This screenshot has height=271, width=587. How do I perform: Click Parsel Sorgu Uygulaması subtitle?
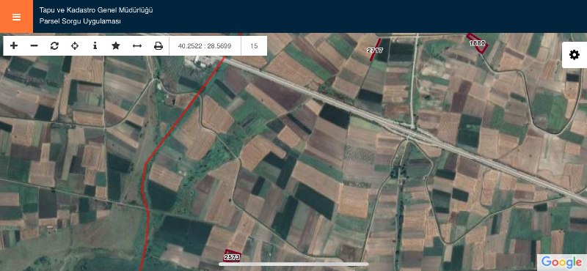click(80, 22)
